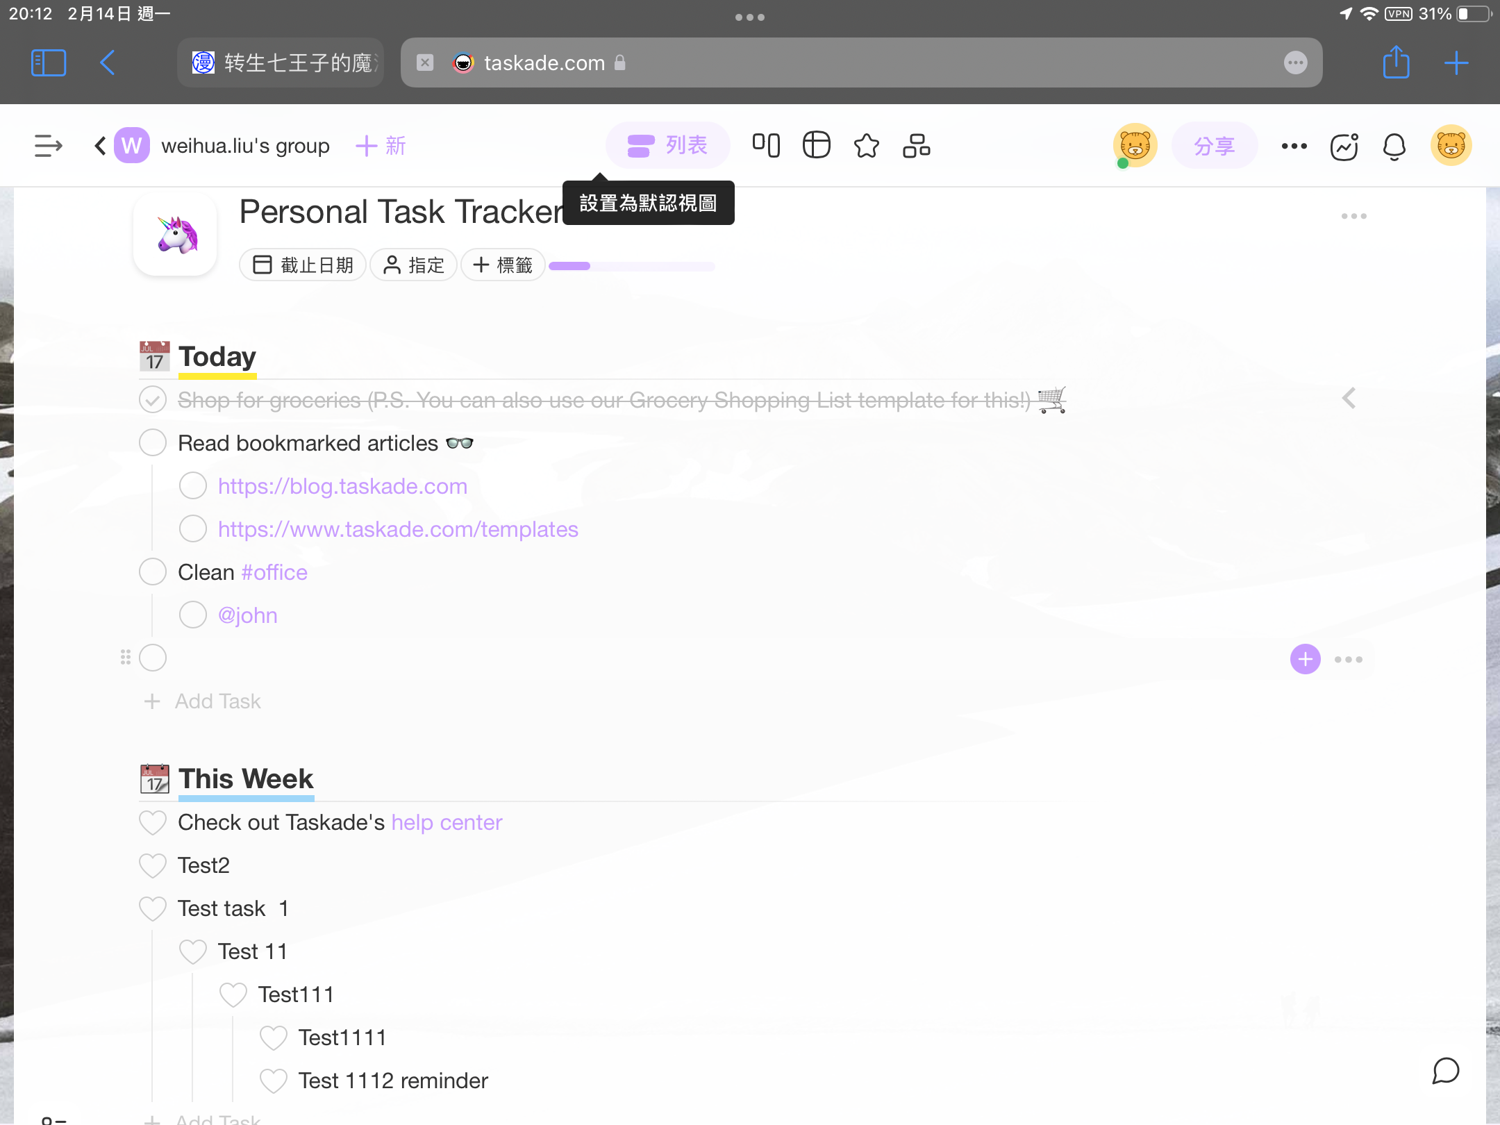Open the taskade.com/templates link
Screen dimensions: 1500x1125
[x=398, y=529]
